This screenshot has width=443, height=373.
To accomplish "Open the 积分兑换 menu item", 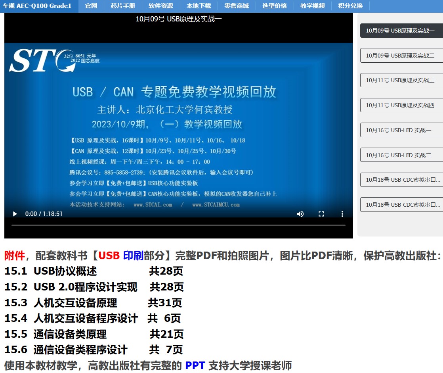I will [350, 6].
